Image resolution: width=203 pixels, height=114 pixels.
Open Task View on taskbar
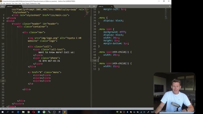[13, 112]
